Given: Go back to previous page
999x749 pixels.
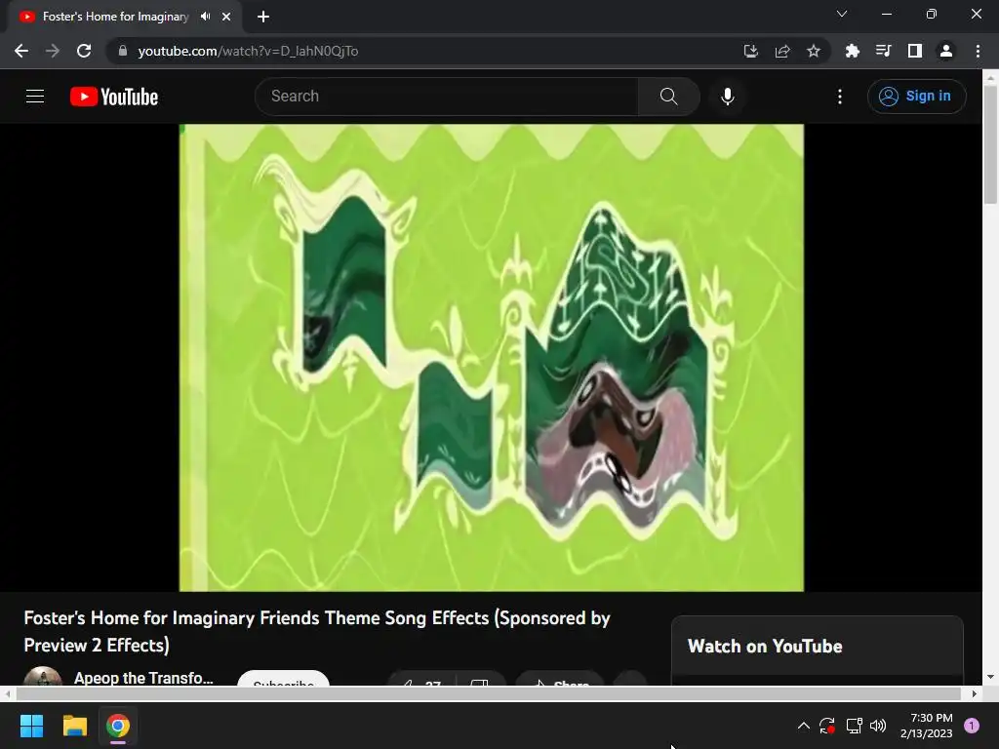Looking at the screenshot, I should click(21, 51).
